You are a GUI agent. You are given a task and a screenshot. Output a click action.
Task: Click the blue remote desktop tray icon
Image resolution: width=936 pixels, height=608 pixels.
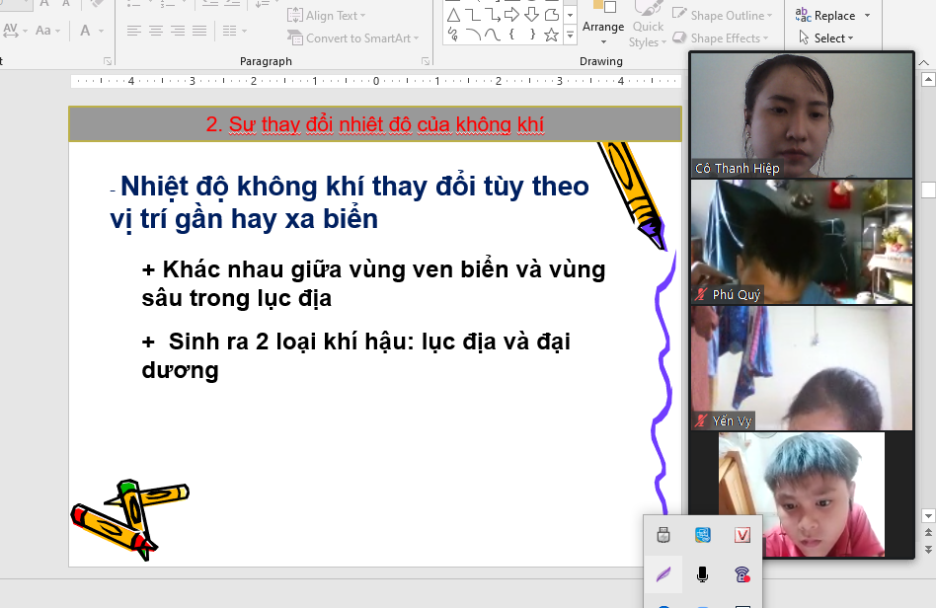click(x=703, y=535)
